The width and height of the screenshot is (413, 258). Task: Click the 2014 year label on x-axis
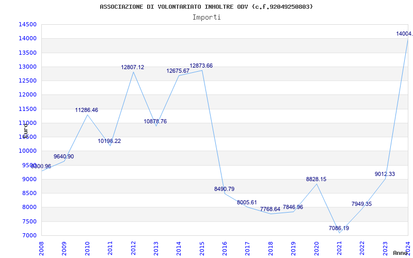pyautogui.click(x=179, y=248)
